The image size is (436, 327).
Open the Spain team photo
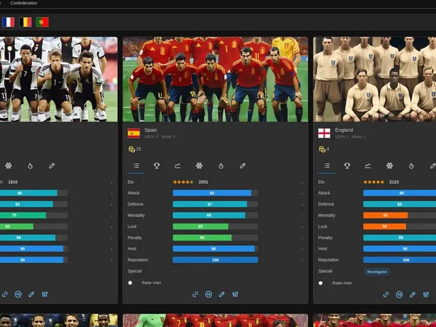(215, 79)
